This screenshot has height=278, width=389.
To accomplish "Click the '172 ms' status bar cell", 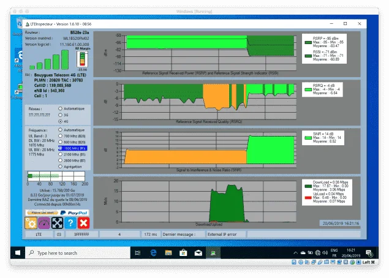I will coord(151,234).
